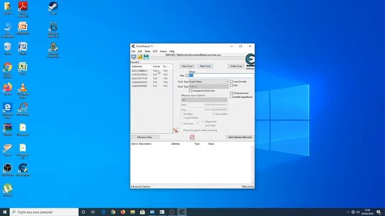Enable Compare to first scan checkbox
This screenshot has width=385, height=216.
(190, 91)
